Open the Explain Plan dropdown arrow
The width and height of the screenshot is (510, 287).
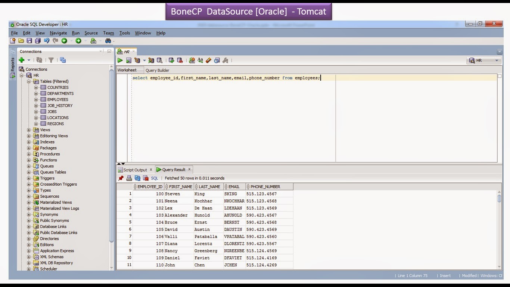pyautogui.click(x=144, y=61)
